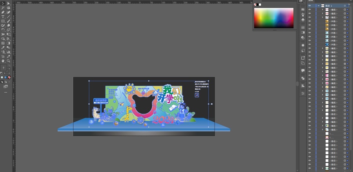Click the black swatch in Color panel
The width and height of the screenshot is (353, 172).
258,4
